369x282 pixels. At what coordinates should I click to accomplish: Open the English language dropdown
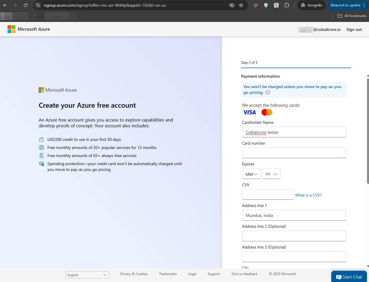pos(87,275)
